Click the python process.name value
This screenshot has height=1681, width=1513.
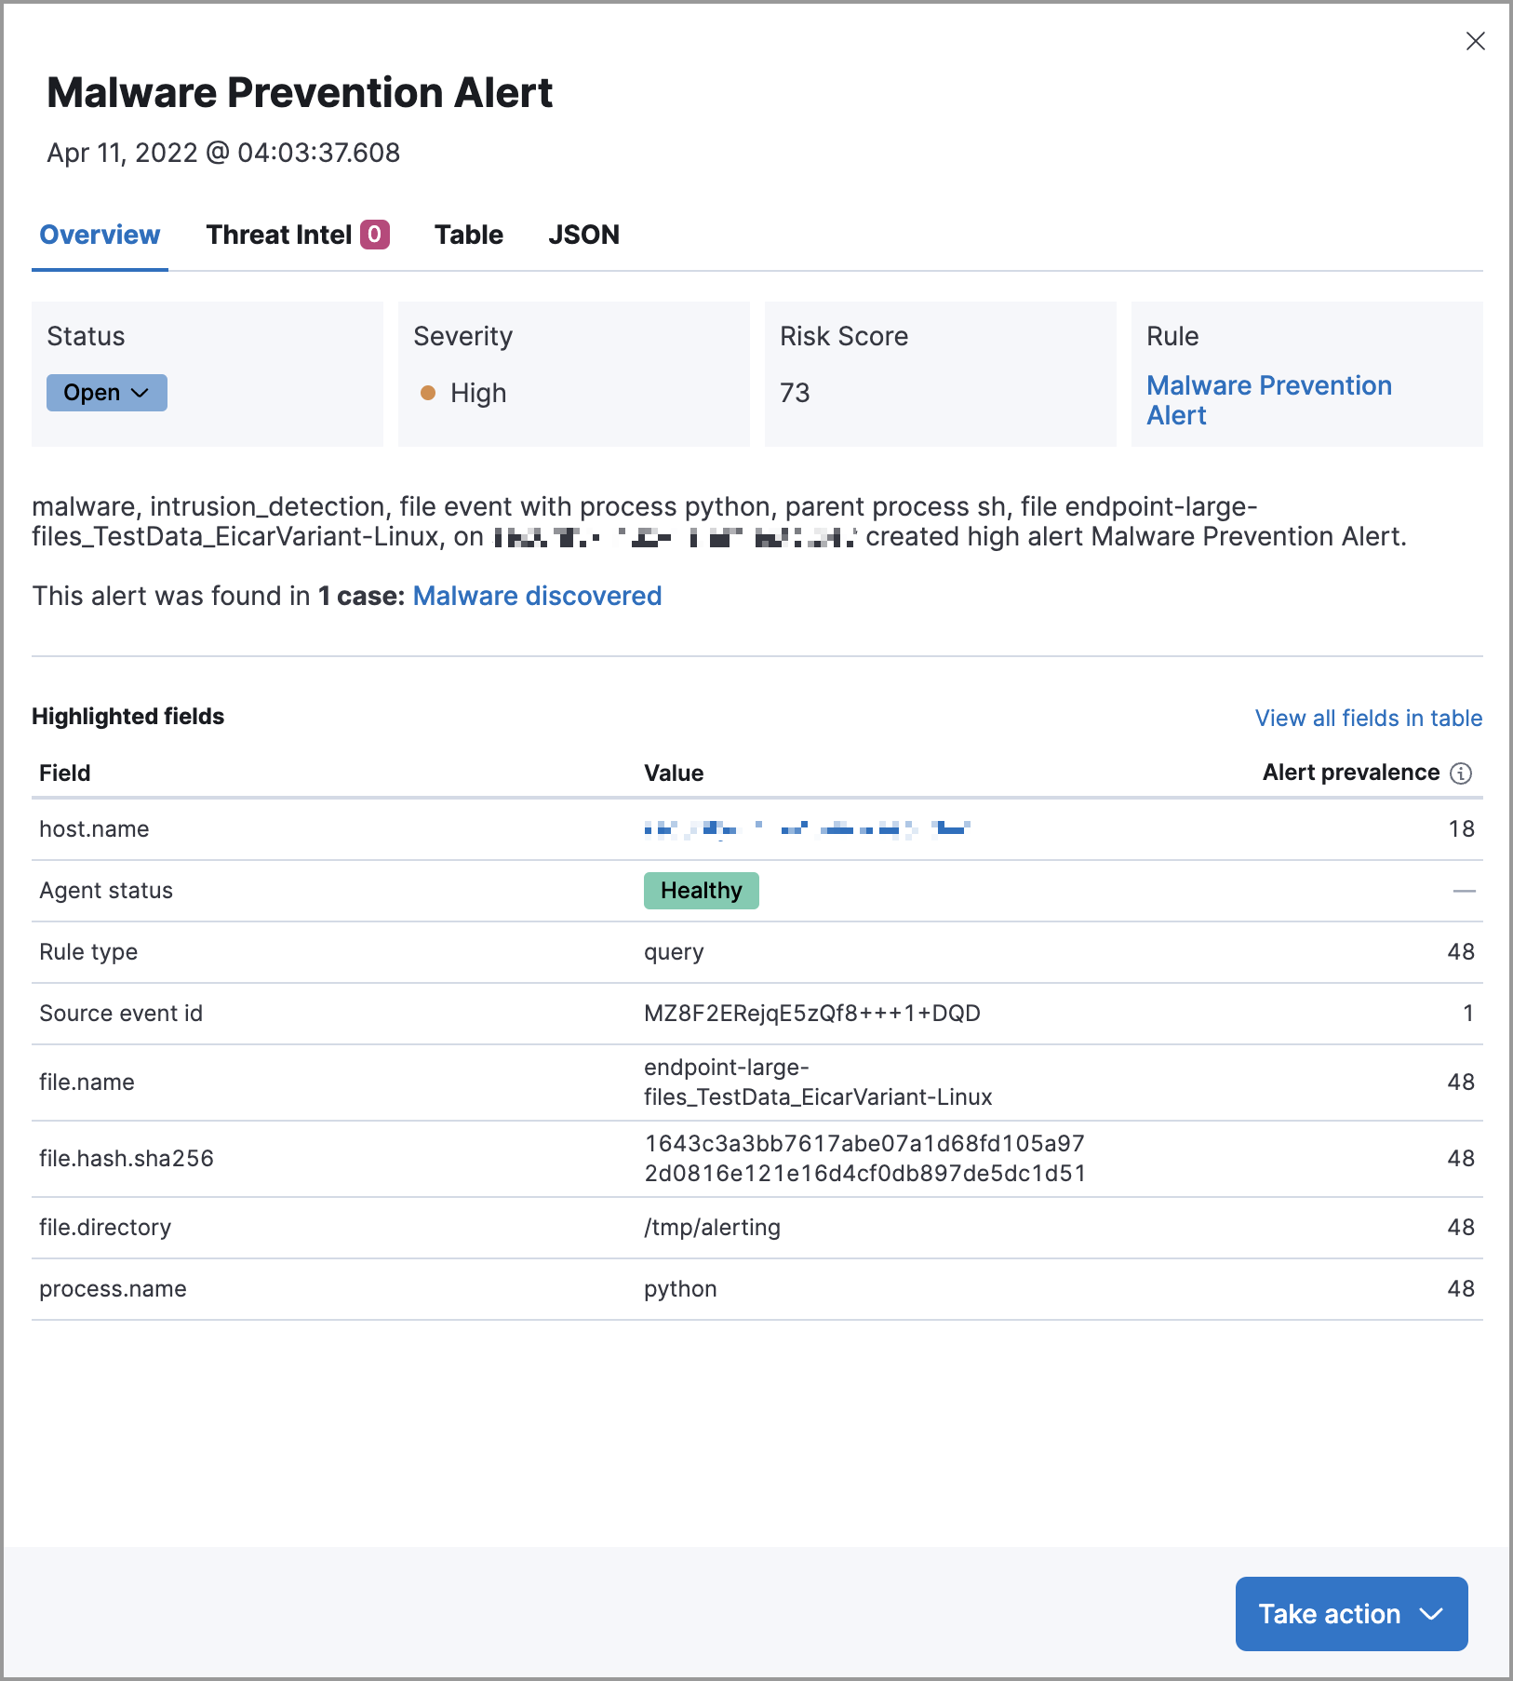680,1288
